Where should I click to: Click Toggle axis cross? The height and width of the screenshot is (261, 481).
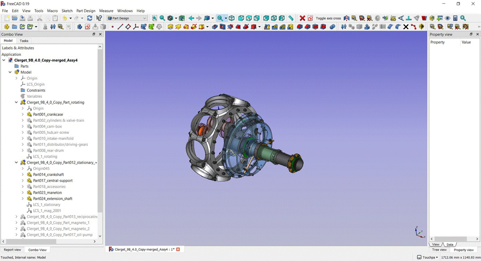click(328, 18)
